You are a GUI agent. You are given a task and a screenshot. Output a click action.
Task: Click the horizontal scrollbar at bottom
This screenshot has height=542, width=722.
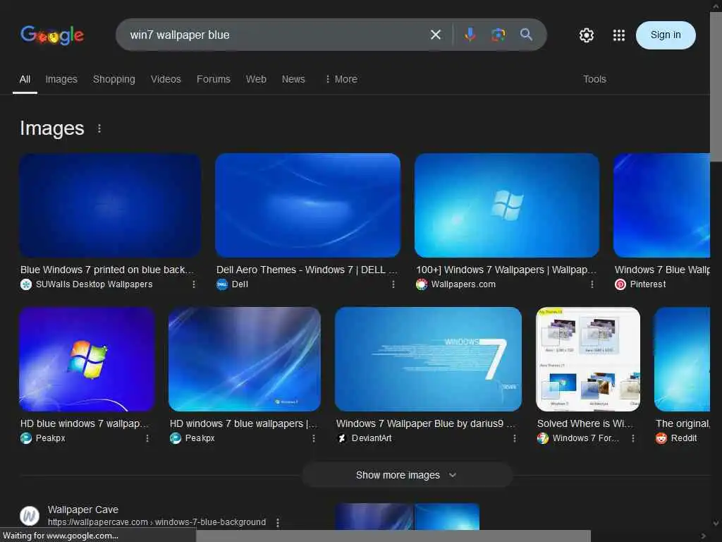tap(393, 536)
